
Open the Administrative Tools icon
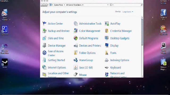pos(76,23)
